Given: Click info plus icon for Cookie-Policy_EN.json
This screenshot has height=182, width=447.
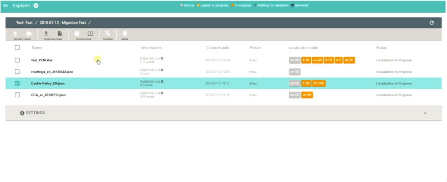Looking at the screenshot, I should 162,82.
